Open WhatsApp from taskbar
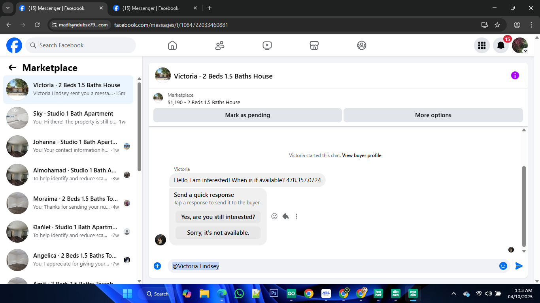540x303 pixels. [239, 294]
